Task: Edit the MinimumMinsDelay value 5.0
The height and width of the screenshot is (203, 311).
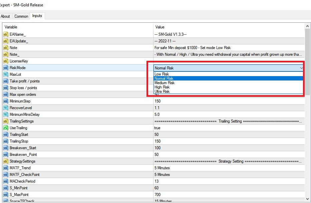Action: pyautogui.click(x=229, y=115)
